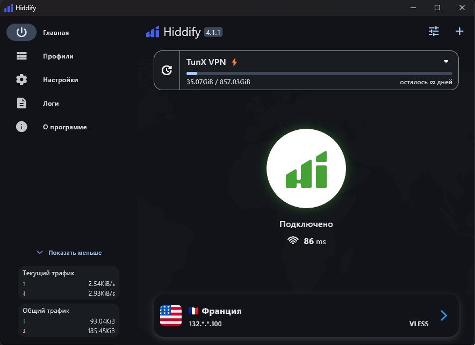Screen dimensions: 475x345
Task: Click the orange lightning bolt next to TunX VPN
Action: 234,62
